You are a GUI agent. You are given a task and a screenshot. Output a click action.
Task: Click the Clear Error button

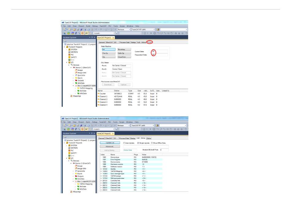coord(124,57)
